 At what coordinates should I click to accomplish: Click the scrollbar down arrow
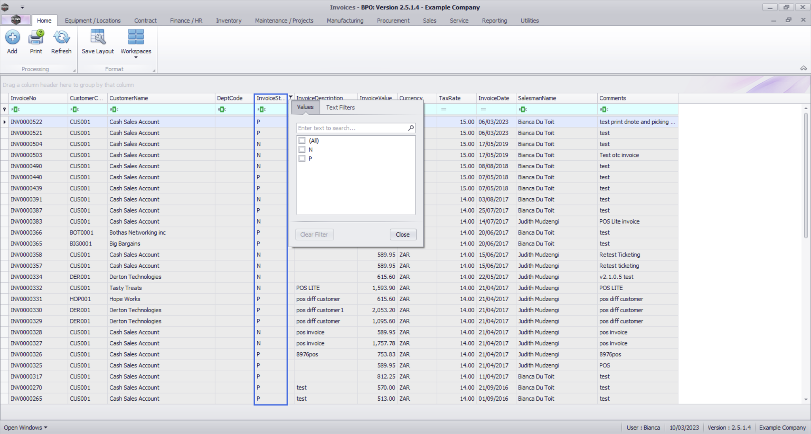806,399
